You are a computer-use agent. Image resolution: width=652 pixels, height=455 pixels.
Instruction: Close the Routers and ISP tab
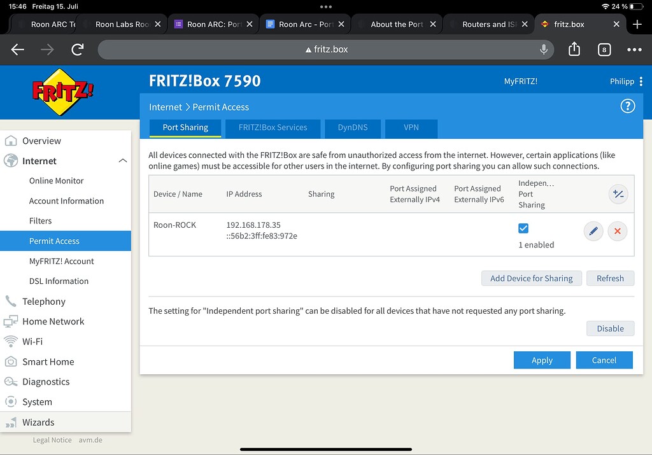point(525,24)
